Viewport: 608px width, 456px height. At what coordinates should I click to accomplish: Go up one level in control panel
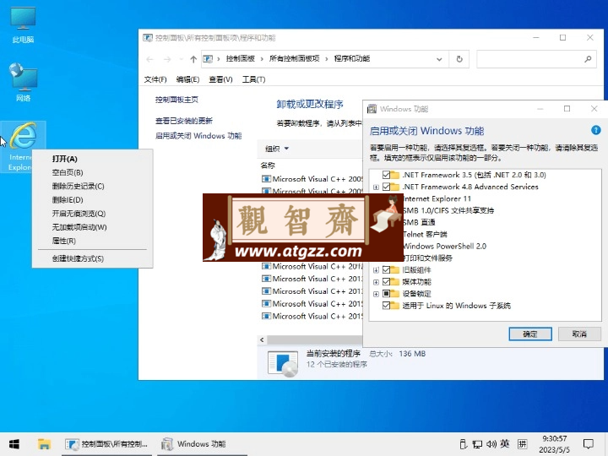click(x=193, y=59)
